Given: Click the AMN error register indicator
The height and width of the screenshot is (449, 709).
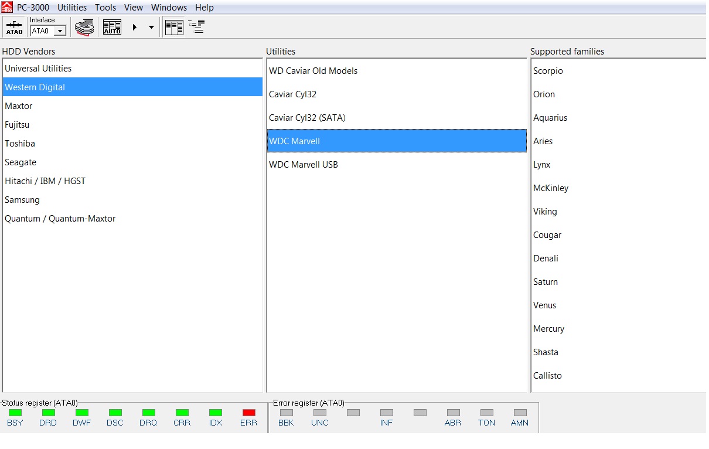Looking at the screenshot, I should click(520, 413).
